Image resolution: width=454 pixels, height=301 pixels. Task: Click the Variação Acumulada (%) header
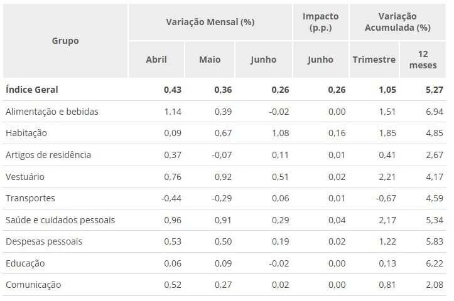[x=397, y=22]
